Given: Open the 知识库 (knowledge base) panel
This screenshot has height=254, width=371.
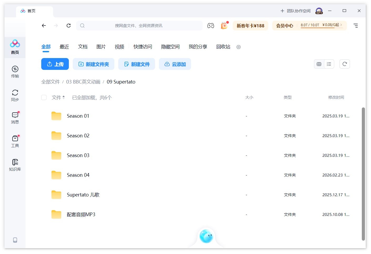Looking at the screenshot, I should tap(15, 164).
